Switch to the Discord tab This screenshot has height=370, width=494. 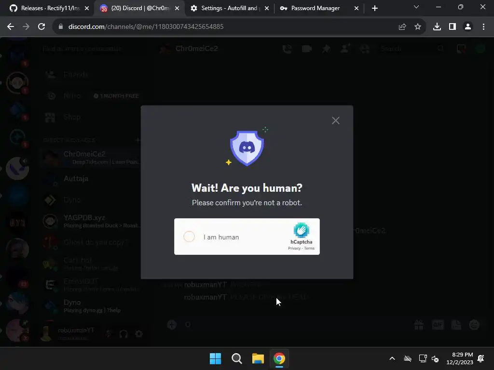pyautogui.click(x=140, y=8)
